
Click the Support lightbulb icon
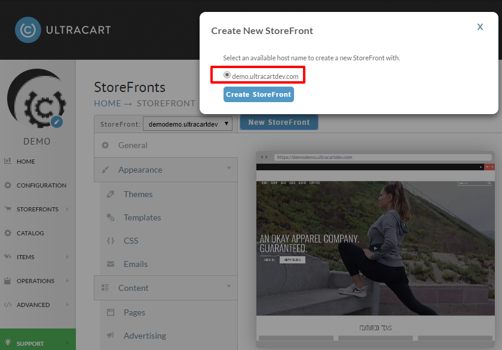point(8,342)
